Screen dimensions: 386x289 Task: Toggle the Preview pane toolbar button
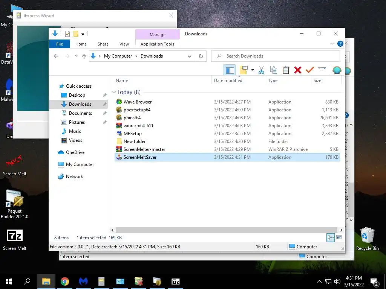coord(230,70)
